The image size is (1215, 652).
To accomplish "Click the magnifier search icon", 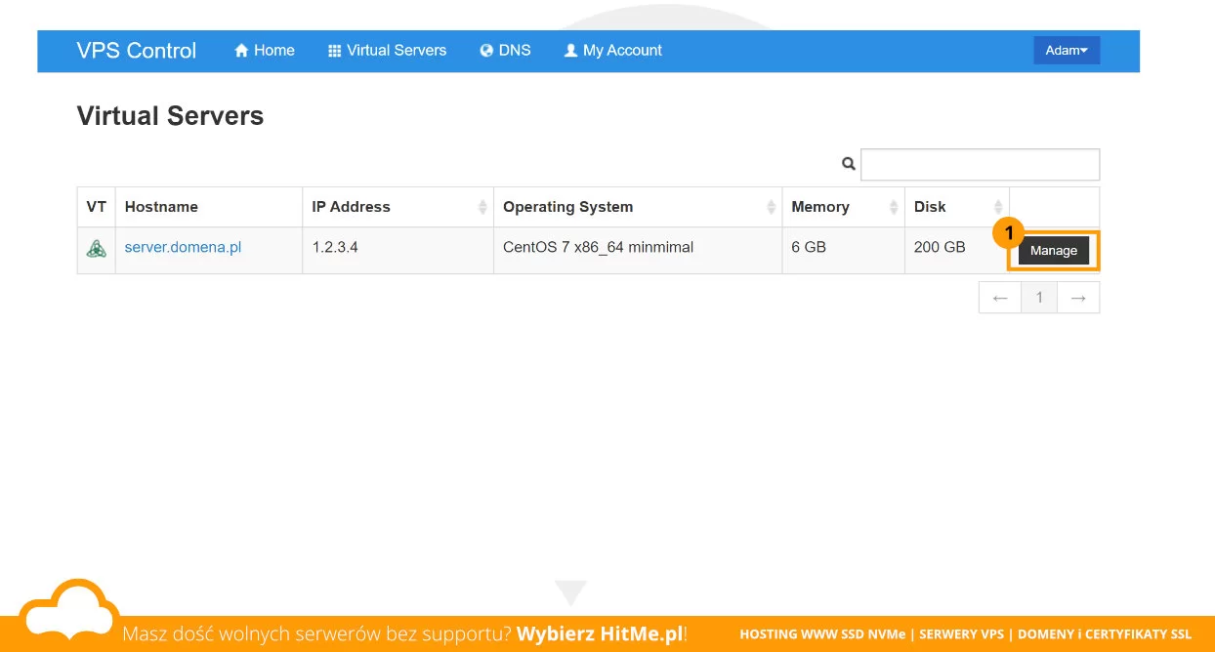I will point(849,164).
